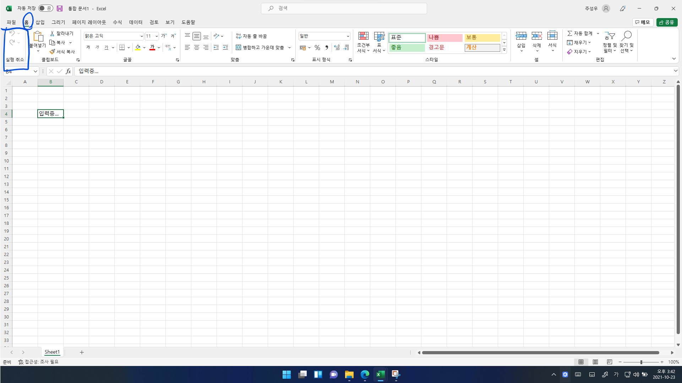Image resolution: width=682 pixels, height=383 pixels.
Task: Open the 수식 (Formulas) ribbon tab
Action: coord(117,22)
